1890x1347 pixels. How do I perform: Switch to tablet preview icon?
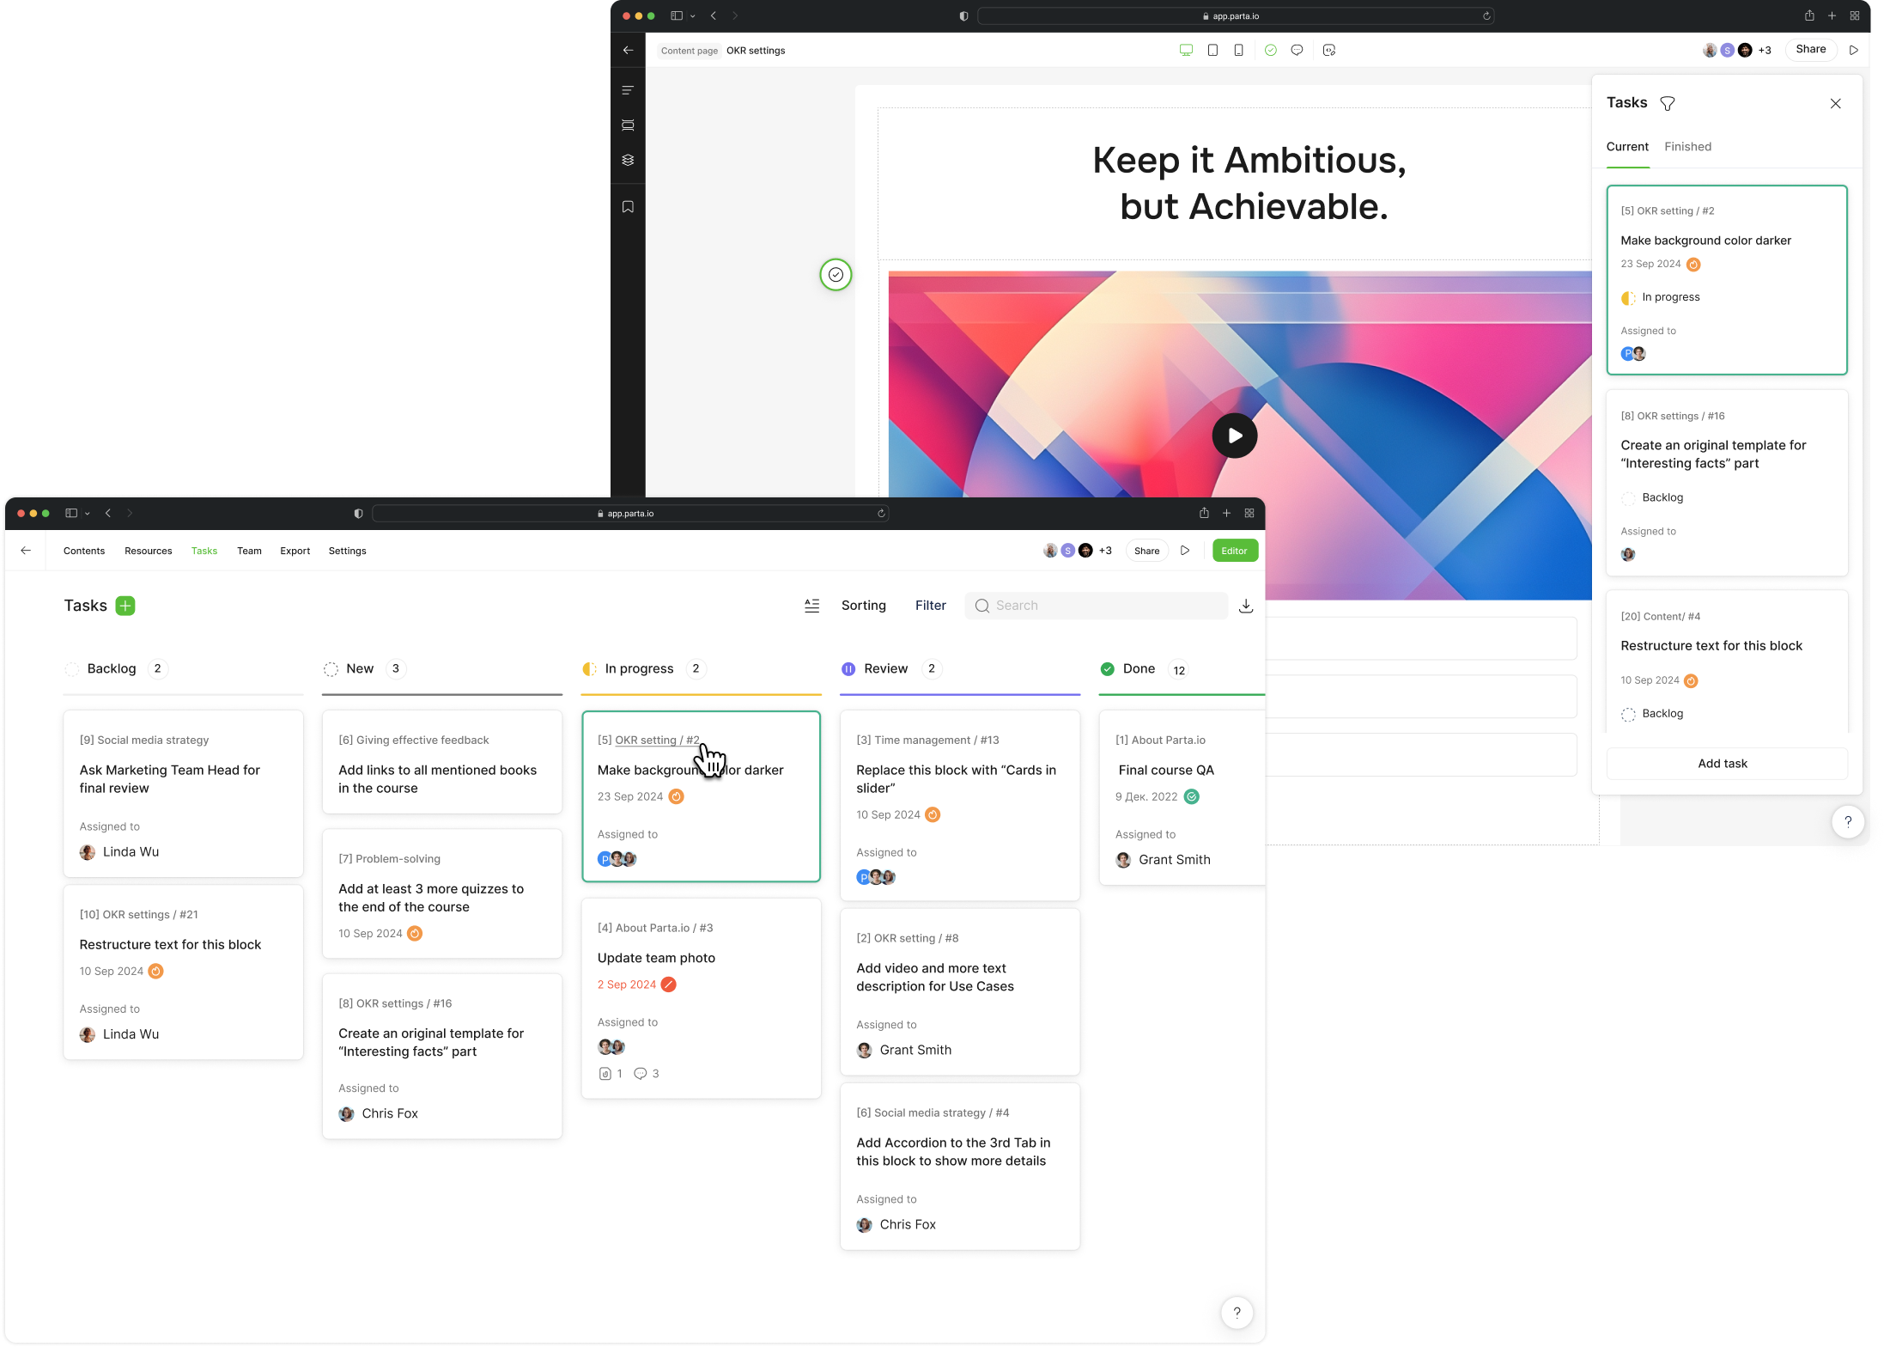point(1212,51)
